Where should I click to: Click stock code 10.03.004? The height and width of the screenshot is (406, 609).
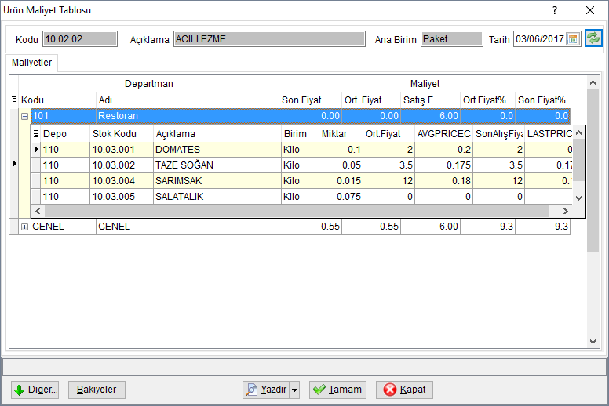pos(121,181)
